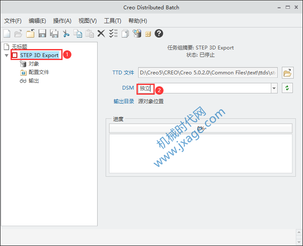Click the small cabinet drawer icon
The image size is (303, 246).
point(148,34)
